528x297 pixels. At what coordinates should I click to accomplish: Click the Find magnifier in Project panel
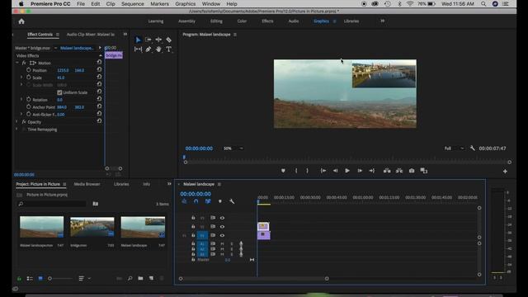pos(130,279)
